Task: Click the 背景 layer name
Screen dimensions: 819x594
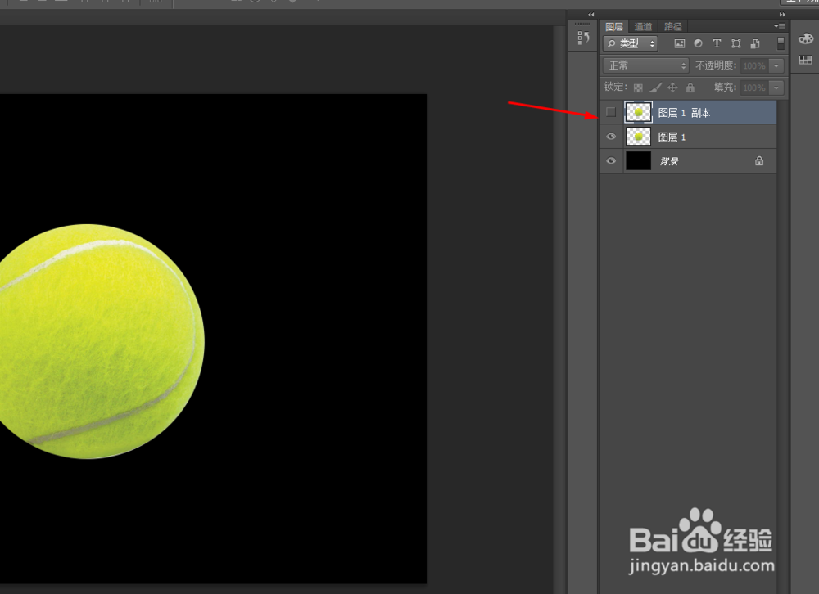Action: 668,161
